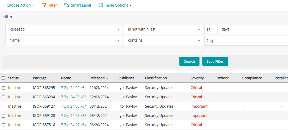
Task: Check the box for IGOR-363295 row
Action: [3, 88]
